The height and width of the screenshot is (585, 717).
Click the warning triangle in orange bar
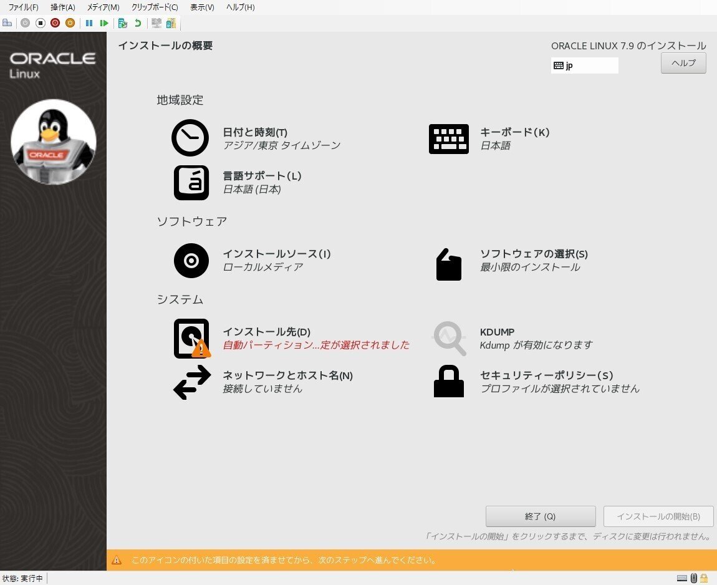click(x=117, y=560)
